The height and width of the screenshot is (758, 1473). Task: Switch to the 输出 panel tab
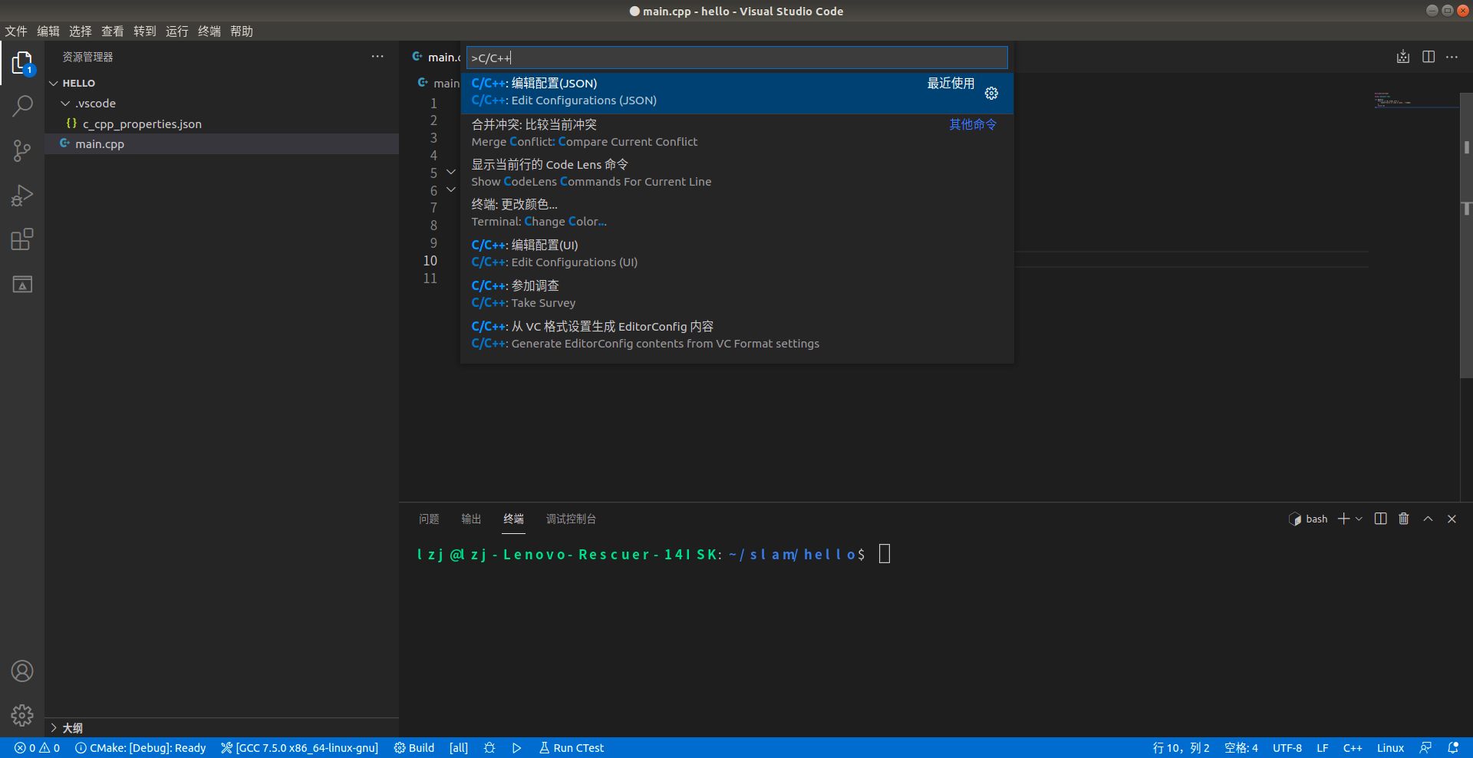(x=471, y=519)
